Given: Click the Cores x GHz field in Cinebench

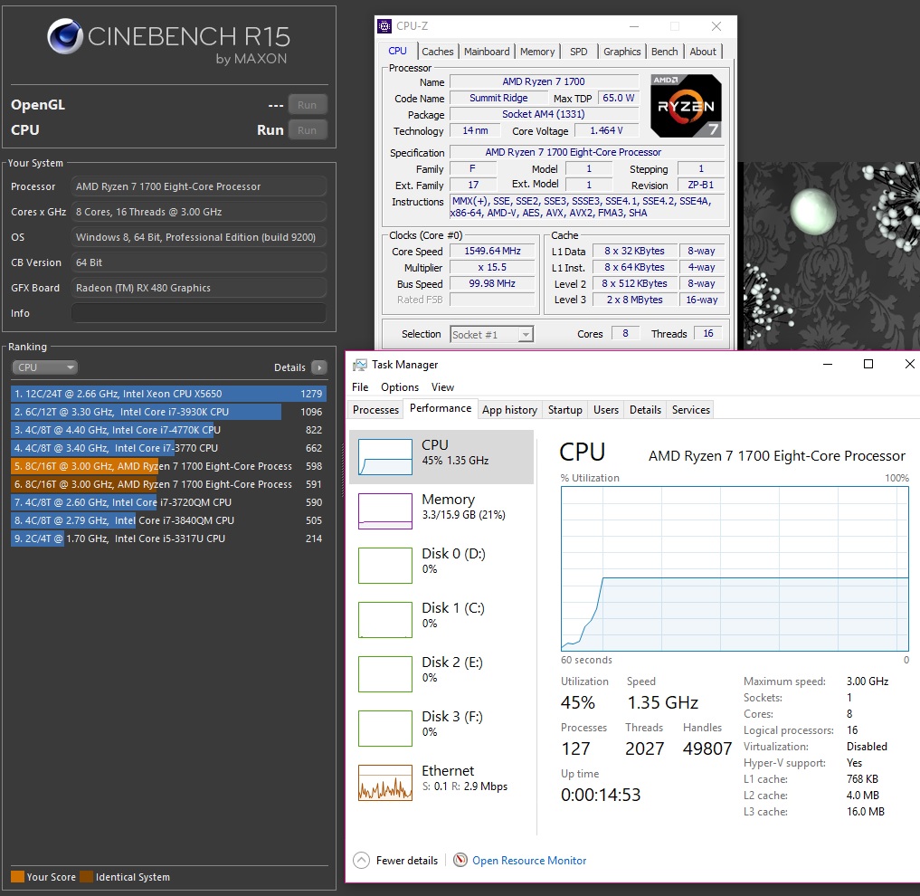Looking at the screenshot, I should coord(199,212).
